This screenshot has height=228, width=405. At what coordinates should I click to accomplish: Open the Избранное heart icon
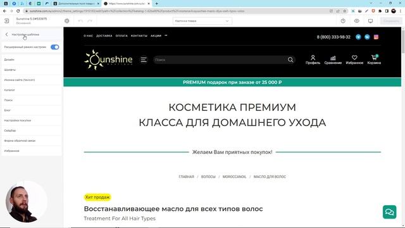point(354,60)
